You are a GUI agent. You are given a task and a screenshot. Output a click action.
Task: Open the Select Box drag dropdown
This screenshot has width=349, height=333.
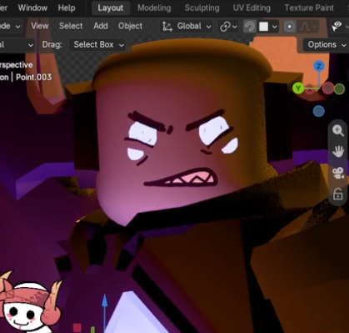(97, 45)
